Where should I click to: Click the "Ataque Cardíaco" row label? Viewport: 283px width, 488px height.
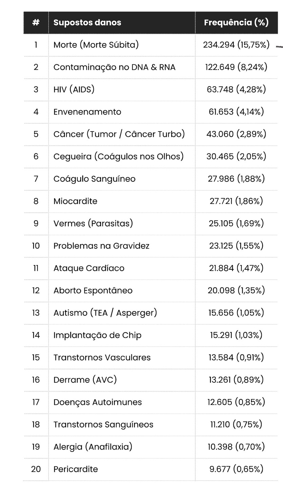(x=89, y=268)
